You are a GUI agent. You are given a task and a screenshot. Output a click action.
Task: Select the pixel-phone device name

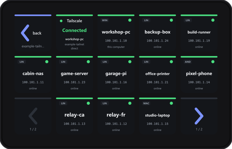coord(199,74)
